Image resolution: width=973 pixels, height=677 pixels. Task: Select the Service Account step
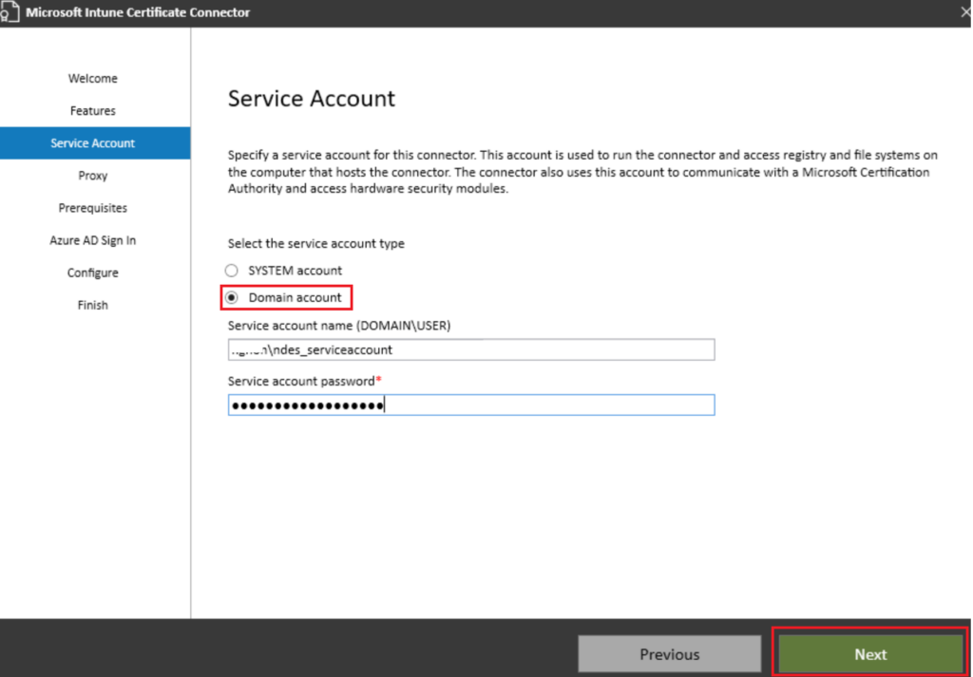pyautogui.click(x=93, y=143)
